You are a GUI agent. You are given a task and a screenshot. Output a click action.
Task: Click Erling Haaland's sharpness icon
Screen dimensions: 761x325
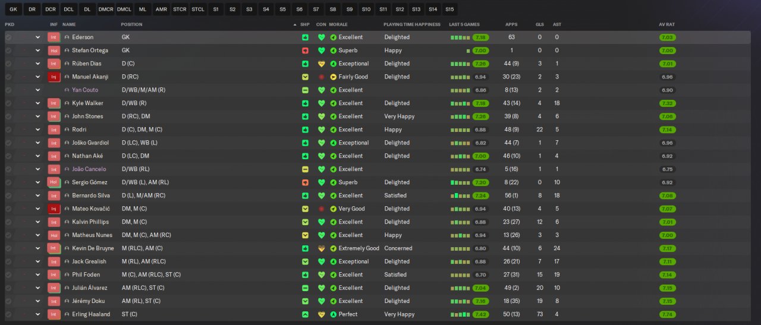tap(305, 314)
